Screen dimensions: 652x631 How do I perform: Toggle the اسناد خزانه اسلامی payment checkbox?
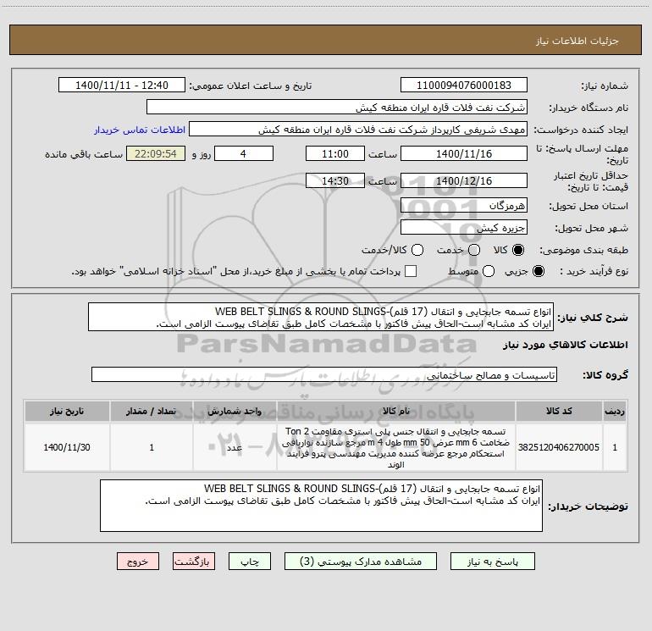point(411,271)
